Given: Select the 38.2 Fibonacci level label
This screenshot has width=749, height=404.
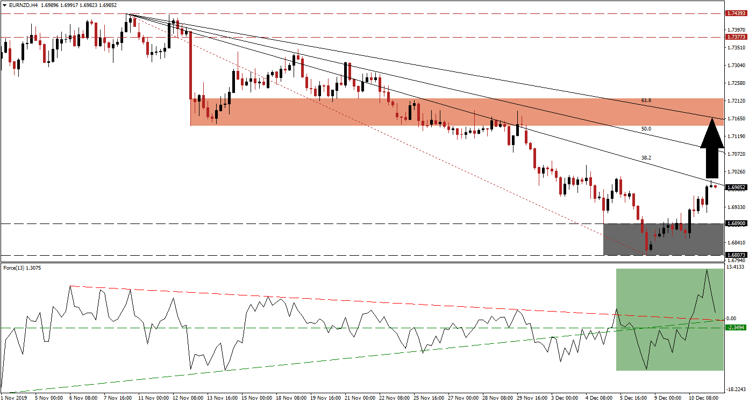Looking at the screenshot, I should (x=647, y=156).
